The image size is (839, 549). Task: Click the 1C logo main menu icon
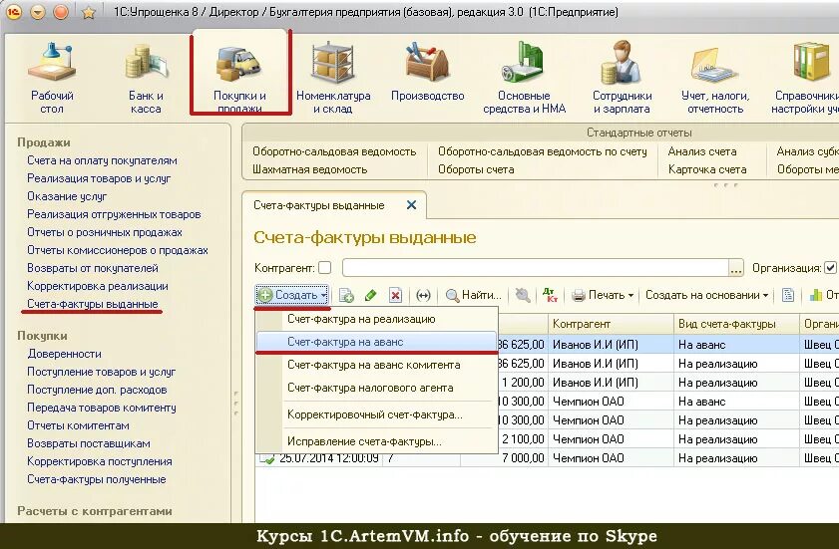pyautogui.click(x=13, y=12)
